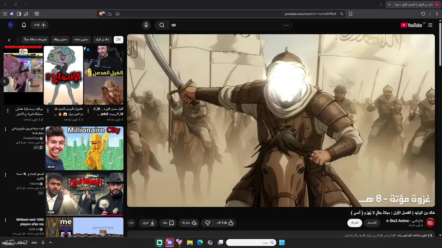The height and width of the screenshot is (248, 442).
Task: Open the on-screen keyboard icon in search
Action: coord(174,25)
